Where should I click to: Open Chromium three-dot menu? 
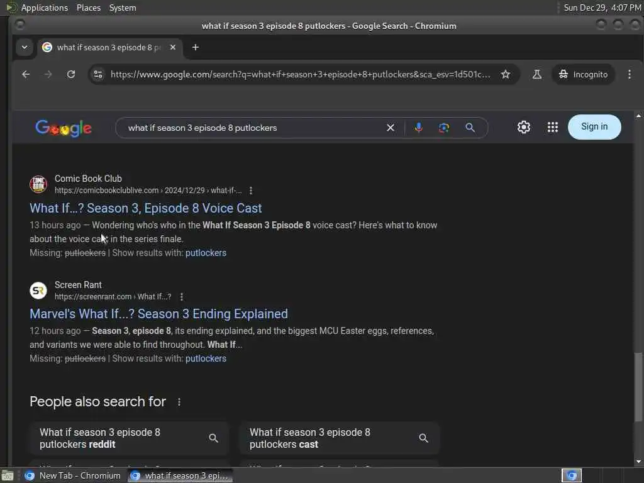point(629,74)
